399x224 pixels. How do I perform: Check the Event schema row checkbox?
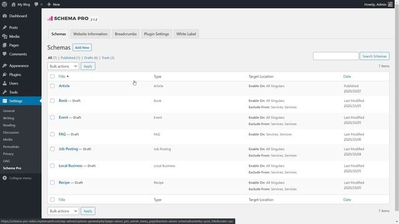(52, 118)
